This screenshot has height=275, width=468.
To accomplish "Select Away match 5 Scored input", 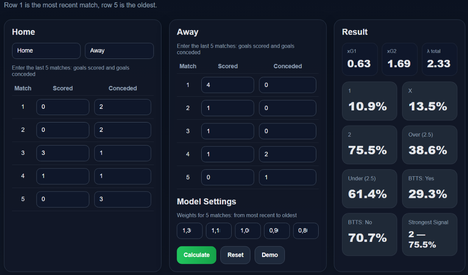I will [227, 177].
